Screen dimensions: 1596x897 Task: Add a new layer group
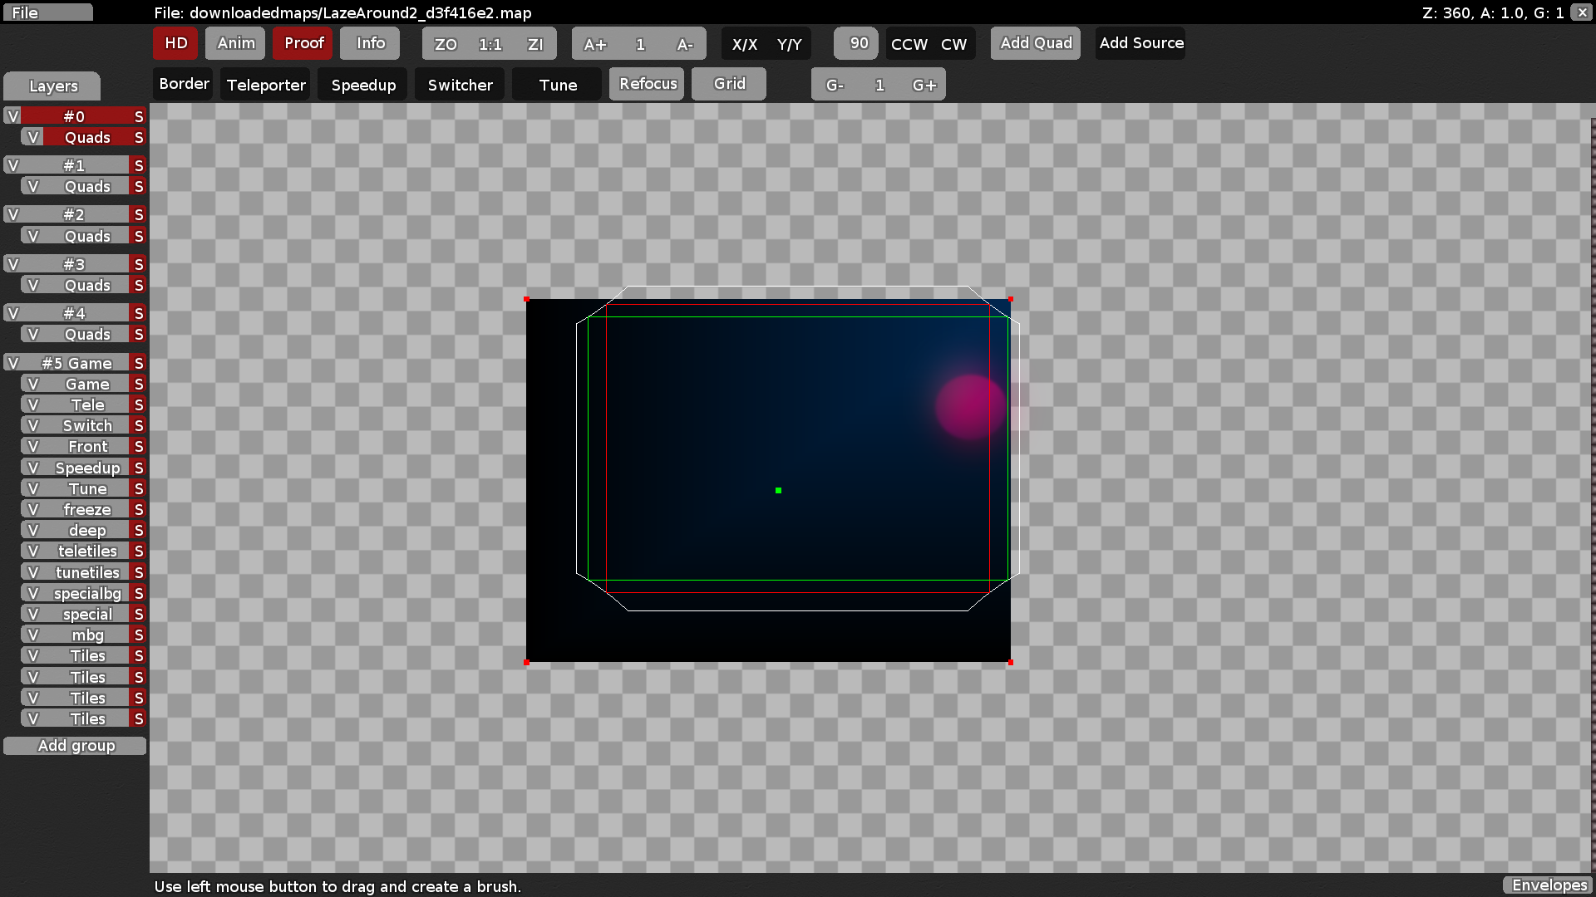click(75, 745)
